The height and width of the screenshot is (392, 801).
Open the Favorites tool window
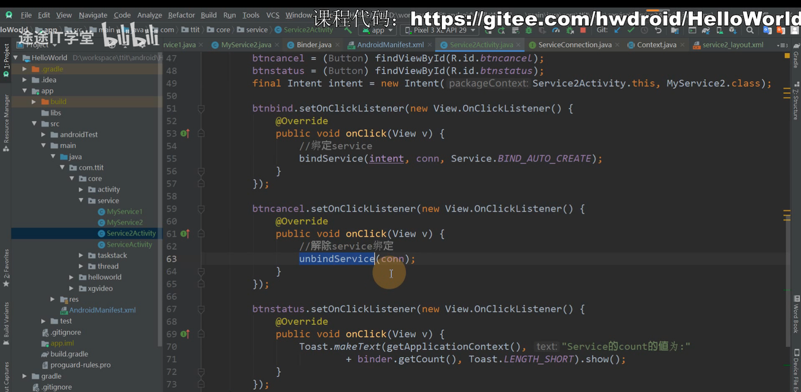(x=6, y=267)
